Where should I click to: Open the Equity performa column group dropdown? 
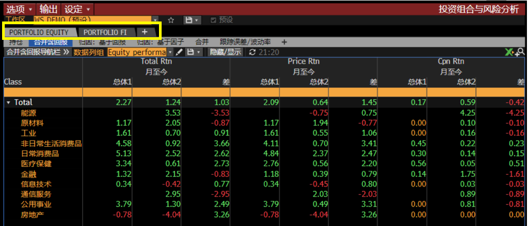point(171,52)
